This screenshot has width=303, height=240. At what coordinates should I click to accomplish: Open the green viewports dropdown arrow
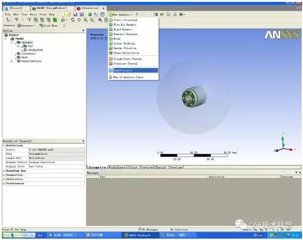click(67, 20)
